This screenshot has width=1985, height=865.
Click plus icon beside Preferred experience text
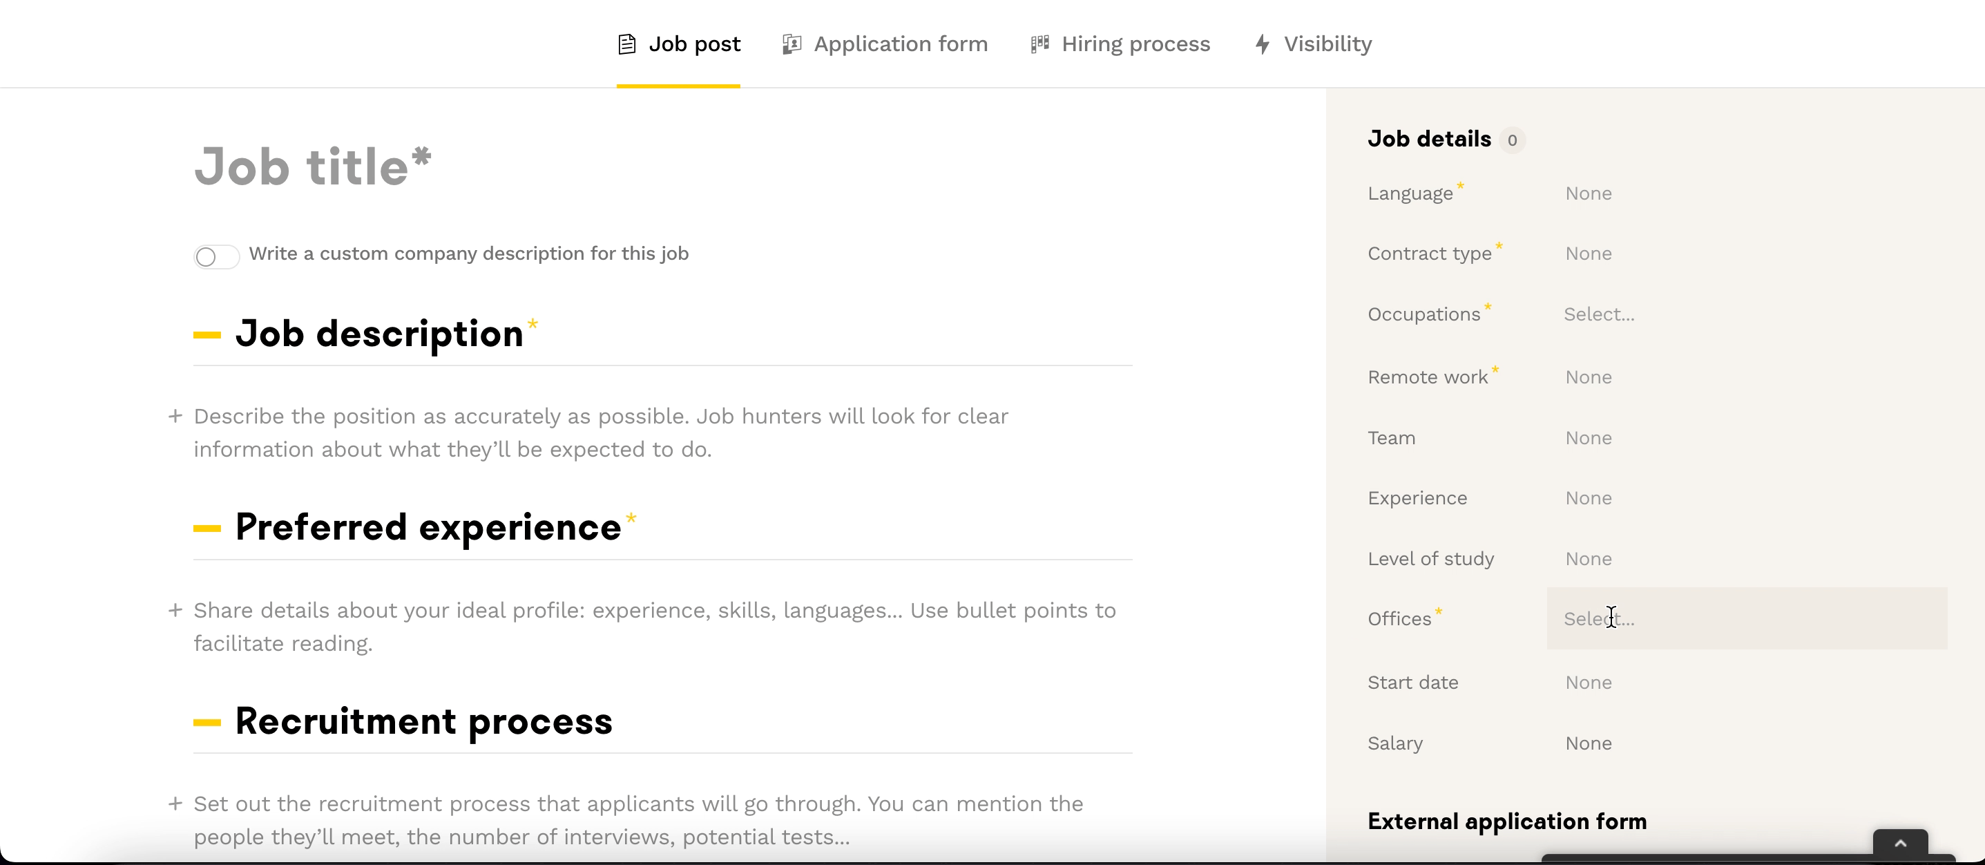tap(175, 611)
